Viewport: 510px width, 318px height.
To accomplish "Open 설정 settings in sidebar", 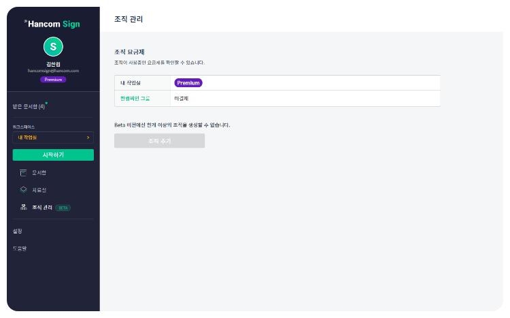I will tap(18, 231).
